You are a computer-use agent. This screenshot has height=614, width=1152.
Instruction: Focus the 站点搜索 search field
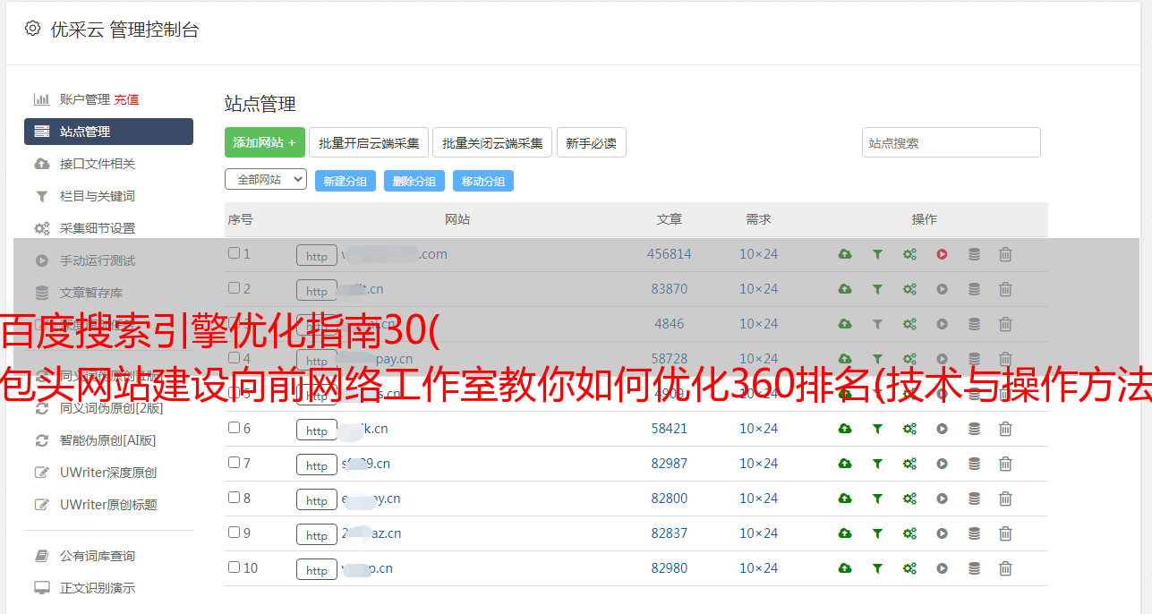(x=951, y=142)
